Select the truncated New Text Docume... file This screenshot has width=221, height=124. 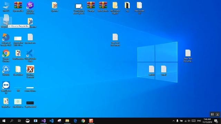(x=188, y=56)
